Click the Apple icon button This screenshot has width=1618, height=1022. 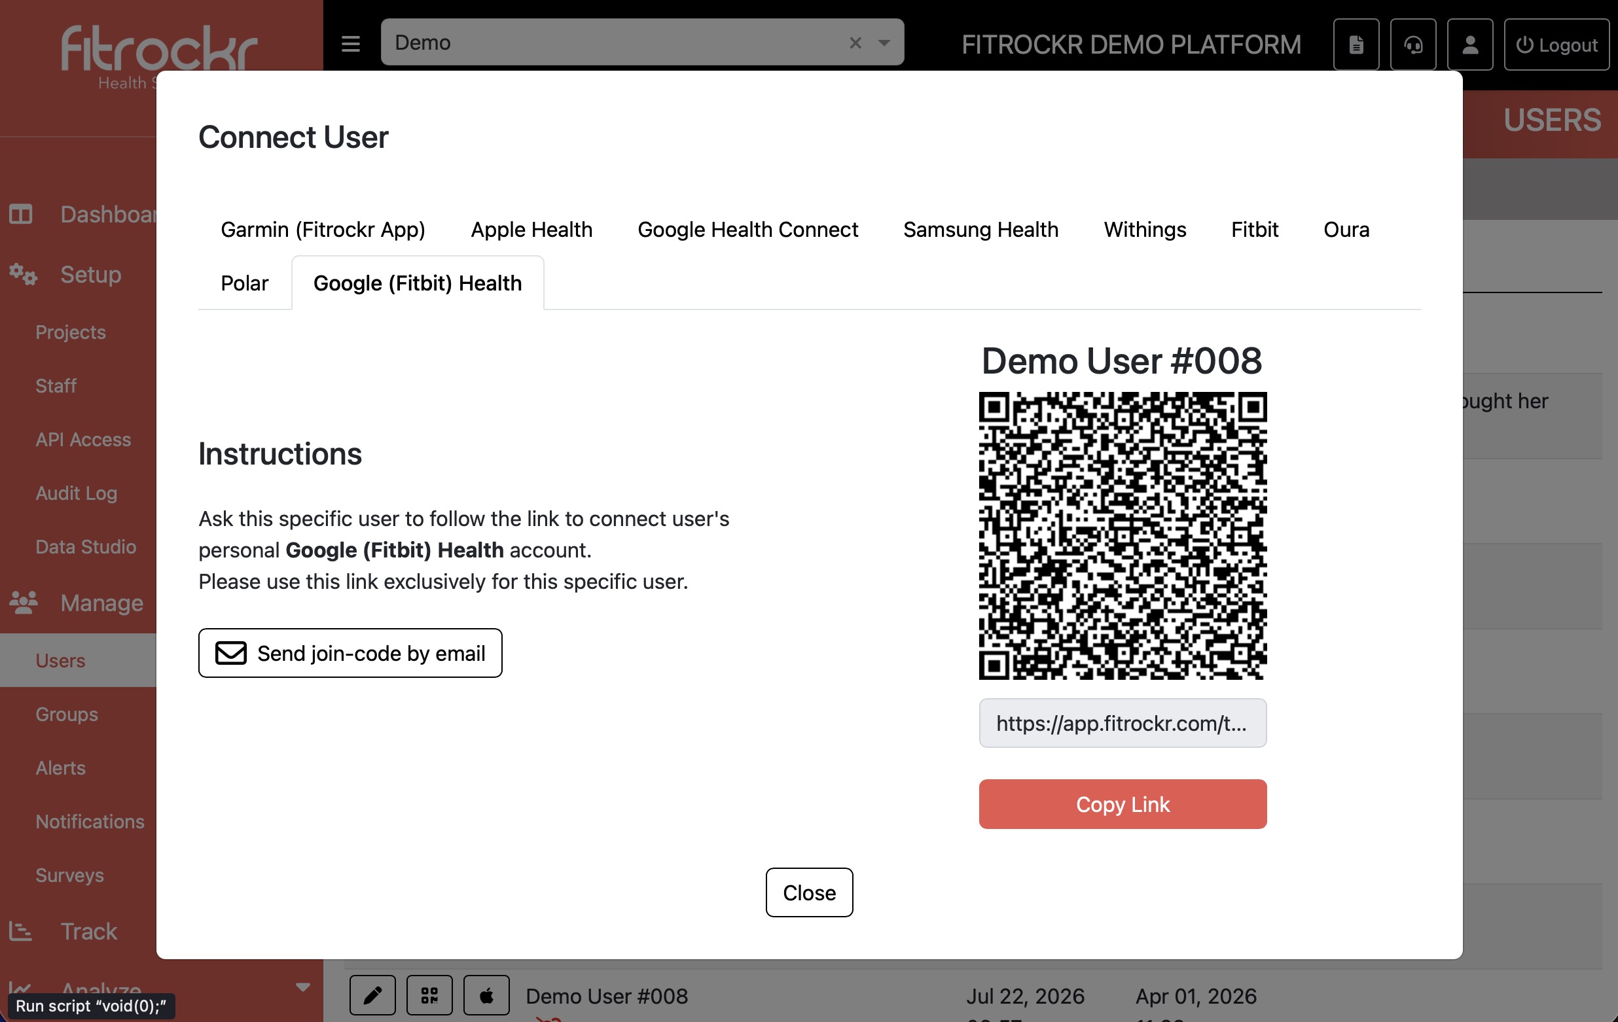click(486, 995)
